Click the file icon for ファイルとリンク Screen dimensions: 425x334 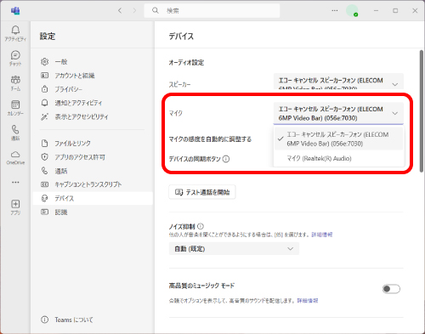(44, 143)
